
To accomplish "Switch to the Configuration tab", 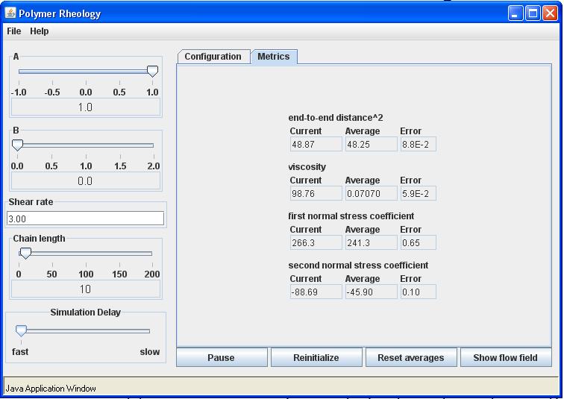I will click(x=213, y=57).
